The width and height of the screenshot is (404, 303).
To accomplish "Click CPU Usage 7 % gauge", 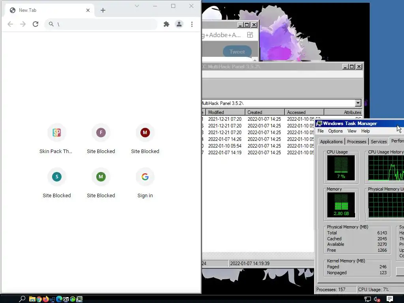I will (x=341, y=168).
